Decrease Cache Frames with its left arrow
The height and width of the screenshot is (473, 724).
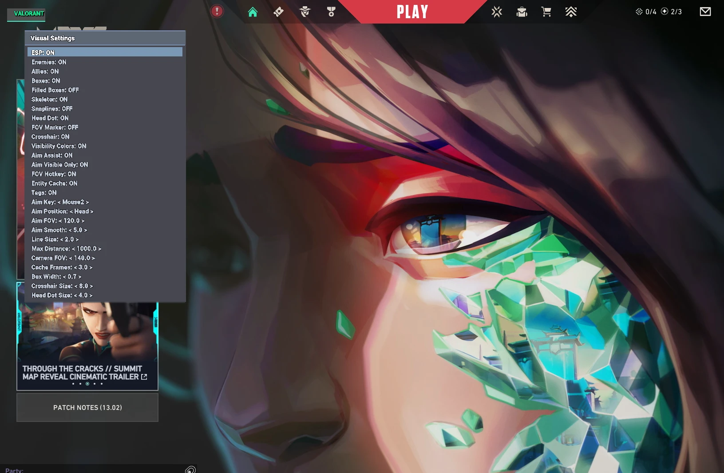pos(75,267)
